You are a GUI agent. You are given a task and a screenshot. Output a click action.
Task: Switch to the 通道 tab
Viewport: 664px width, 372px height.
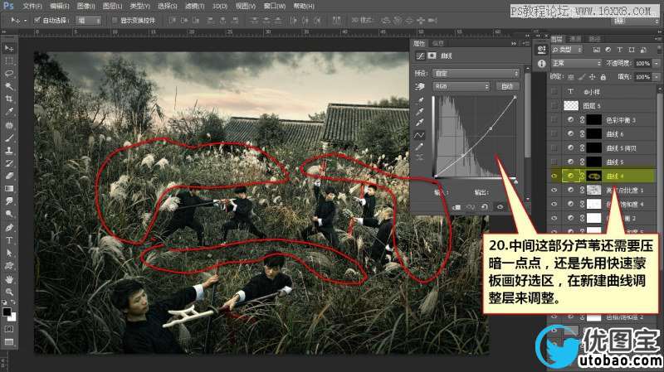click(x=574, y=38)
